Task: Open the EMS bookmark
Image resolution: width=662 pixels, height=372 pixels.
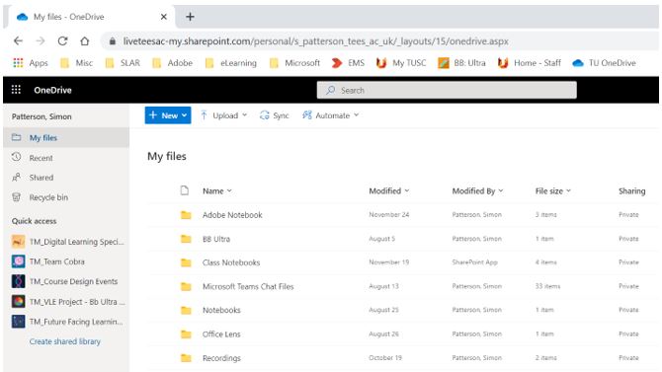Action: click(x=348, y=63)
